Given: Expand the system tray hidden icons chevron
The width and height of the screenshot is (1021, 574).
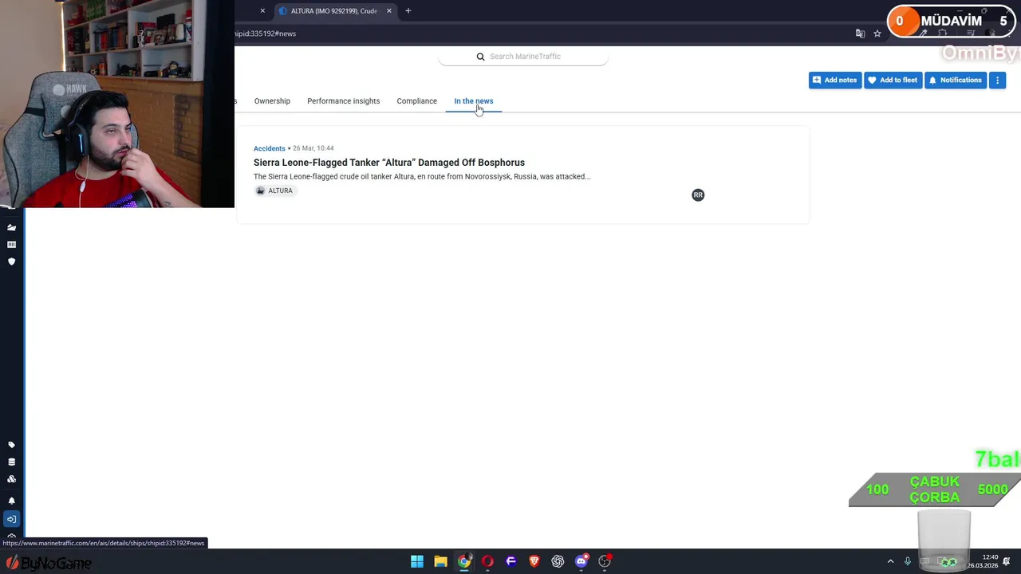Looking at the screenshot, I should point(890,561).
